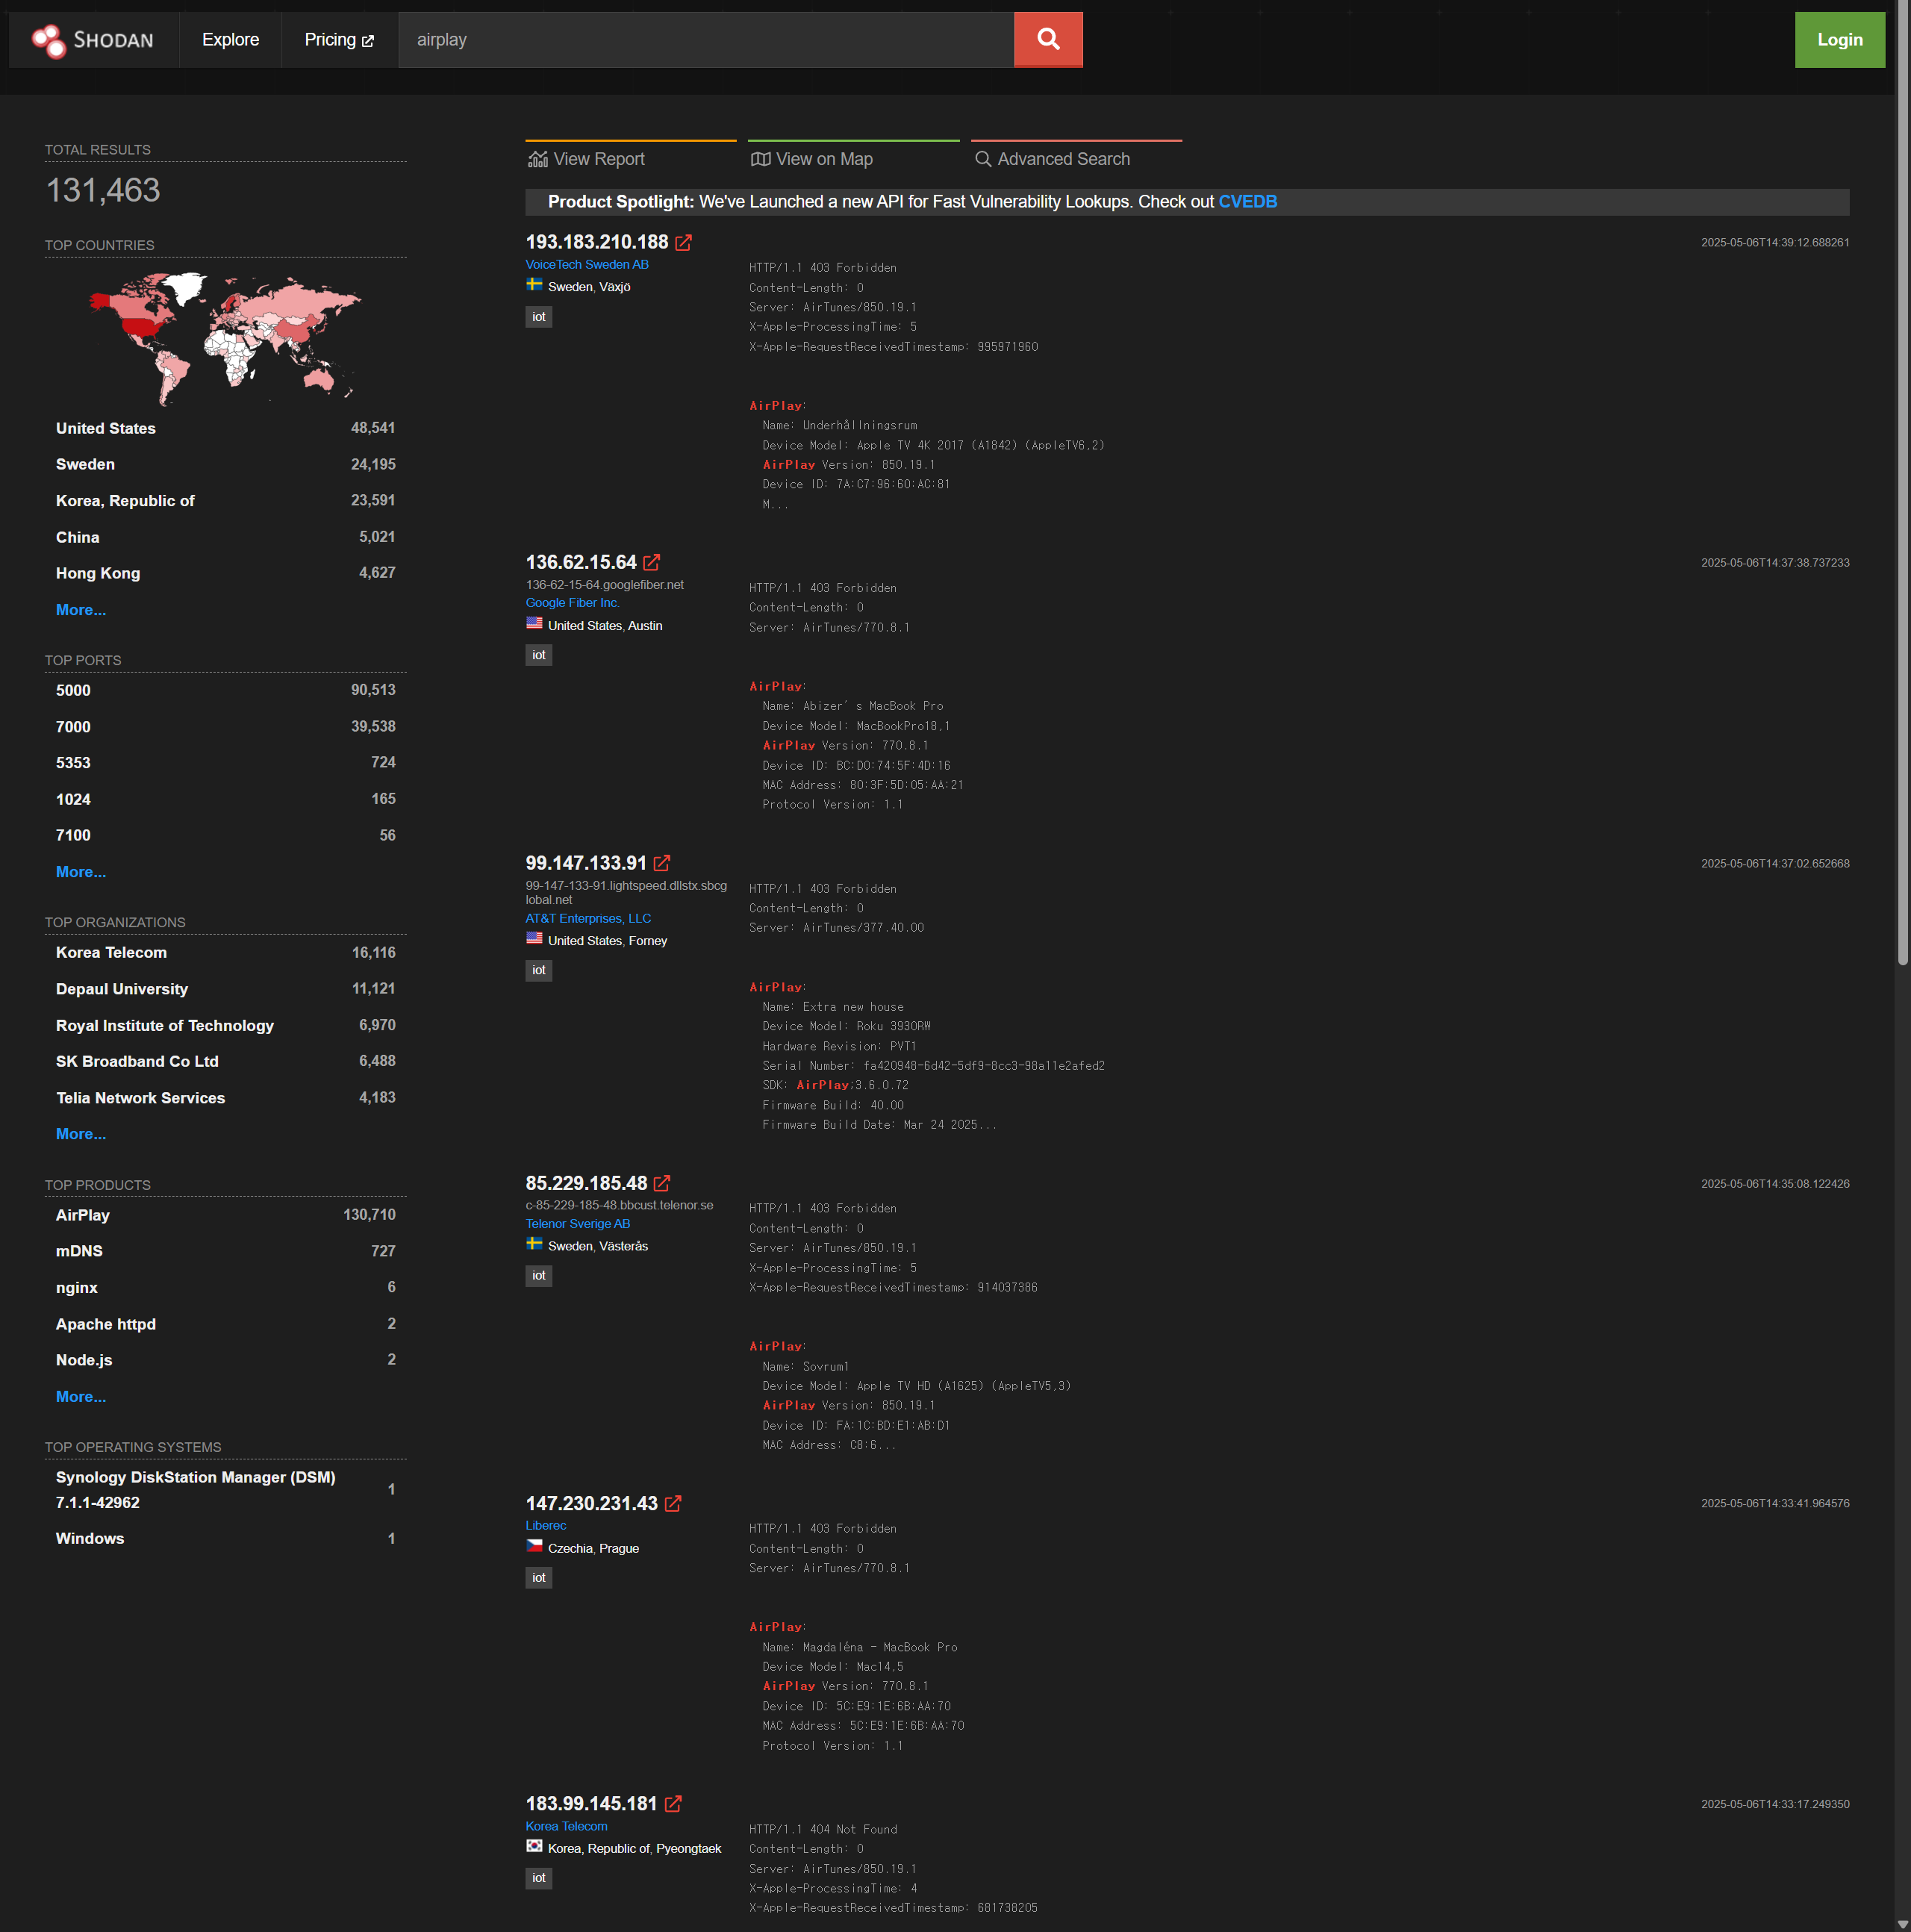Click the red search magnifier button
This screenshot has width=1911, height=1932.
[x=1048, y=40]
